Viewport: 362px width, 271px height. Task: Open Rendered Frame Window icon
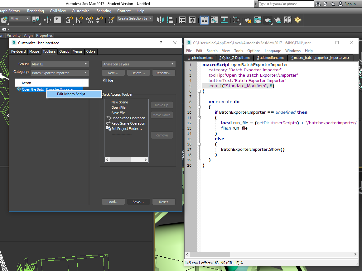coord(258,20)
